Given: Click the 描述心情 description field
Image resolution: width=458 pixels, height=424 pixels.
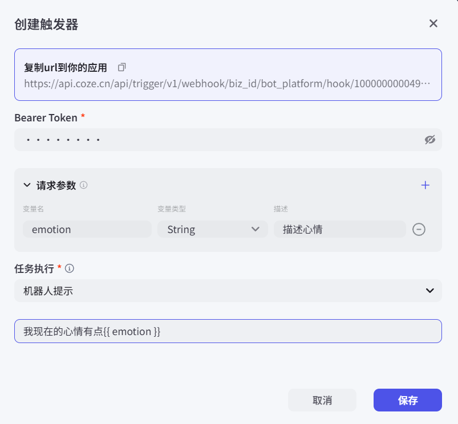Looking at the screenshot, I should (339, 229).
